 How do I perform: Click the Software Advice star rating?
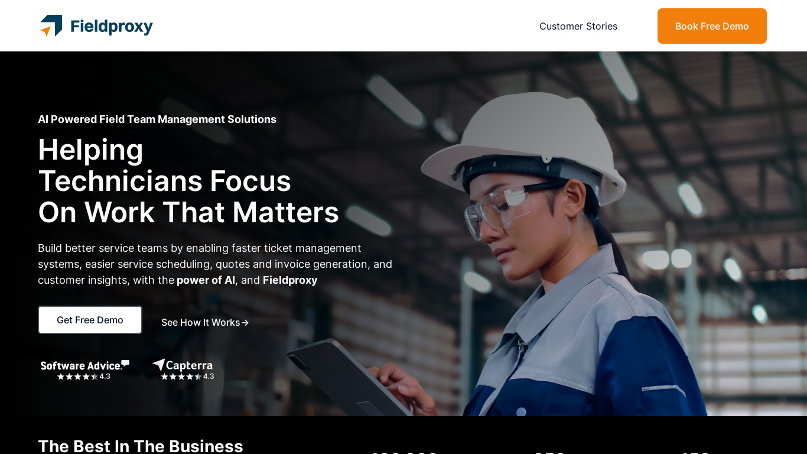(x=77, y=377)
